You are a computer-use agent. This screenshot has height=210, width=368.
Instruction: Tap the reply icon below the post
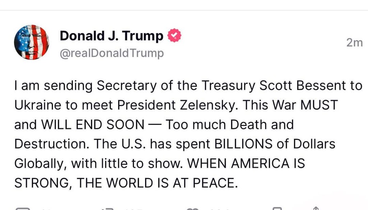click(x=22, y=208)
